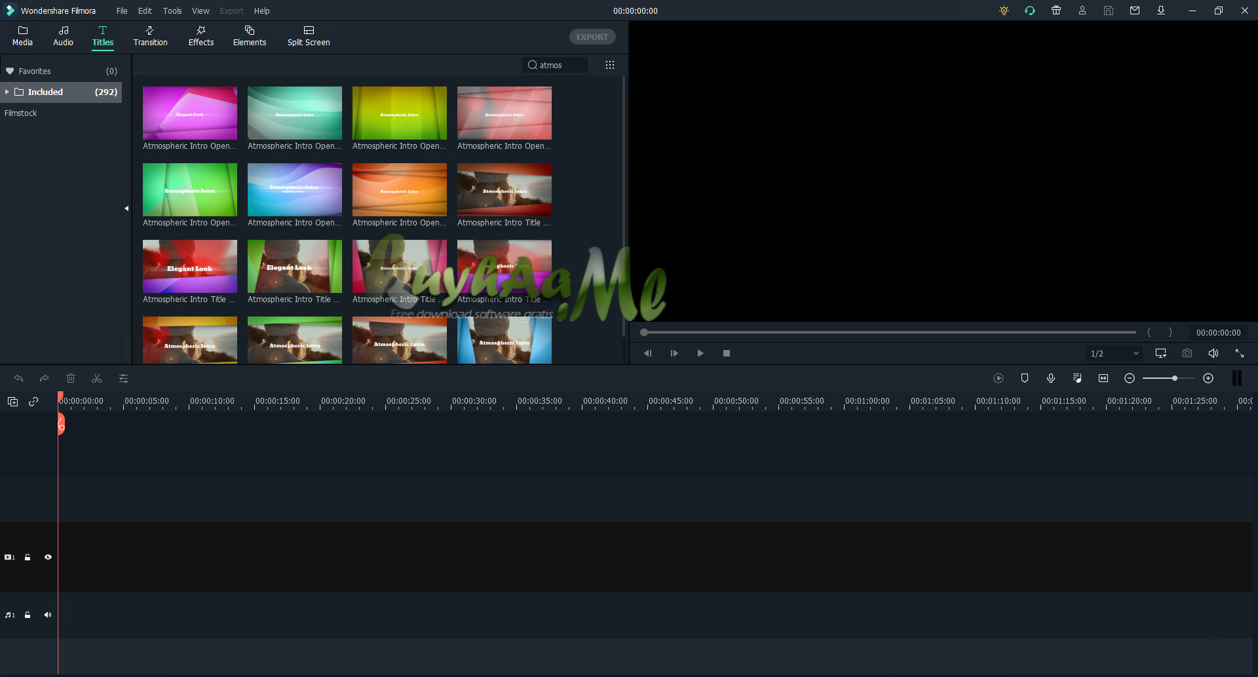Select the orange Atmospheric Intro Opener thumbnail
This screenshot has width=1258, height=677.
[400, 189]
